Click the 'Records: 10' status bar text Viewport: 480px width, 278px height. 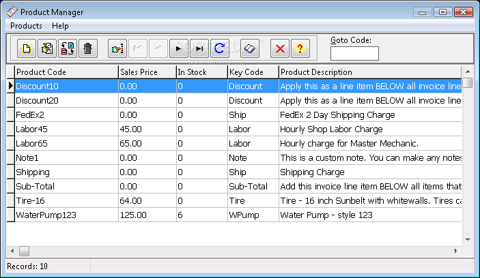[27, 266]
